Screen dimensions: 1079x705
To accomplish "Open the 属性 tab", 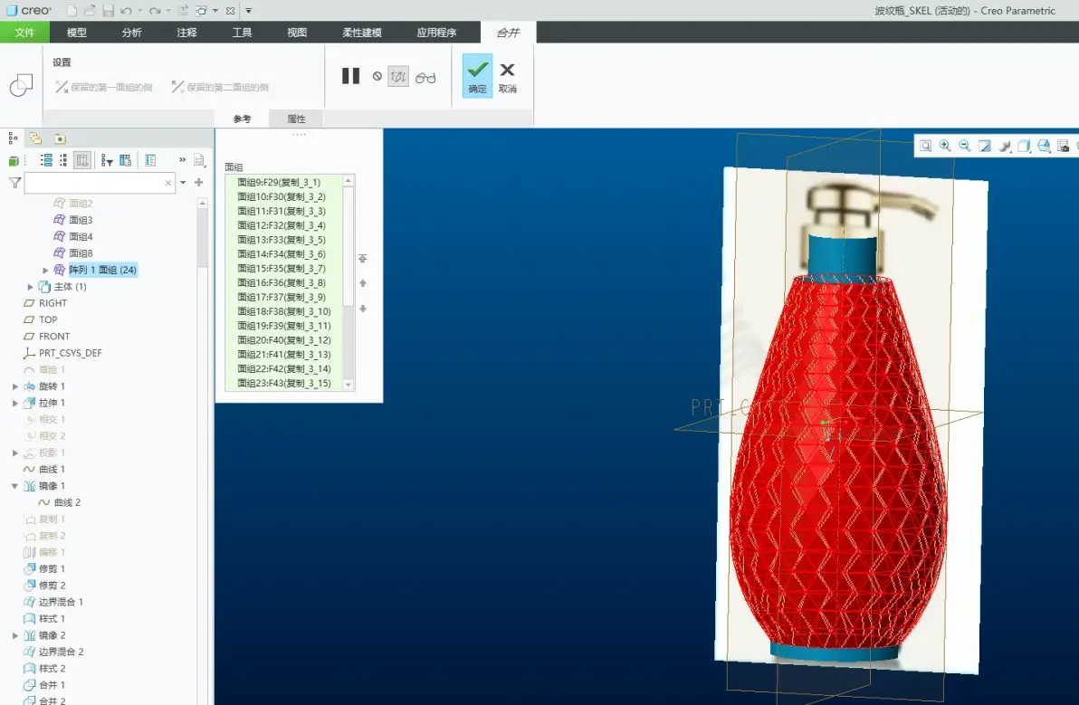I will (x=296, y=119).
